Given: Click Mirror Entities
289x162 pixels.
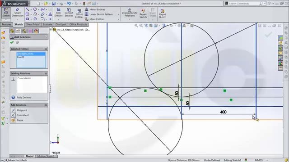Looking at the screenshot, I should point(95,9).
